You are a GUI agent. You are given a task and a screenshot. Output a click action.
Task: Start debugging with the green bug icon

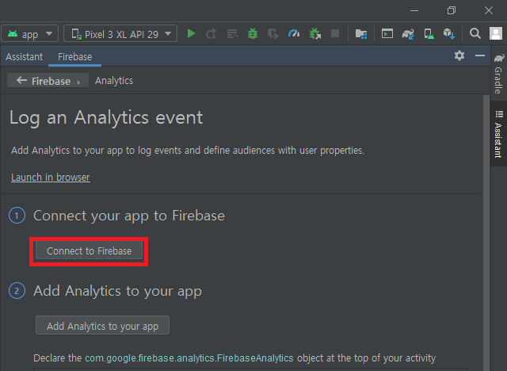pyautogui.click(x=253, y=33)
